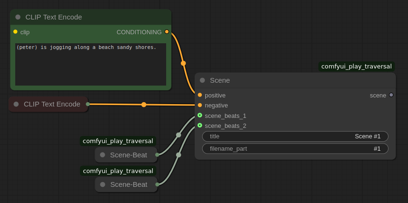Click the CONDITIONING output label
408x203 pixels.
coord(139,32)
